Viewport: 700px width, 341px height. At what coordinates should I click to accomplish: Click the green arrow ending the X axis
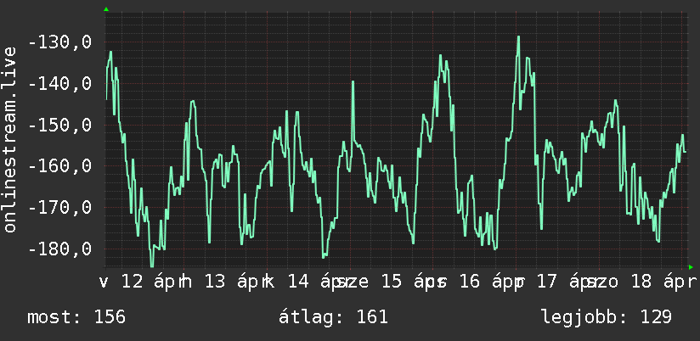pyautogui.click(x=691, y=267)
